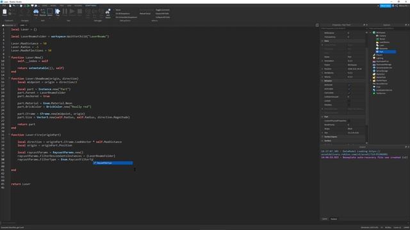Viewport: 410px width, 230px height.
Task: Switch to the Baseplate document tab
Action: [8, 25]
